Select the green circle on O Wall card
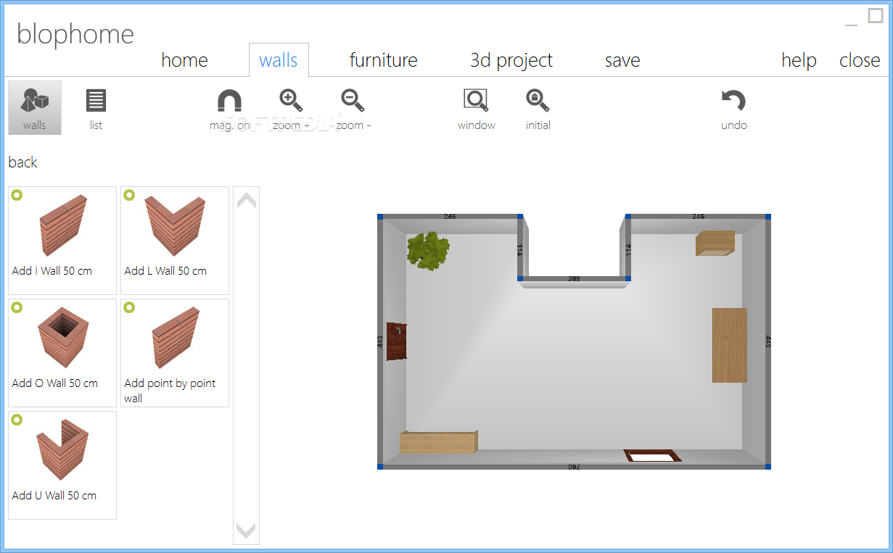This screenshot has width=893, height=553. point(17,307)
